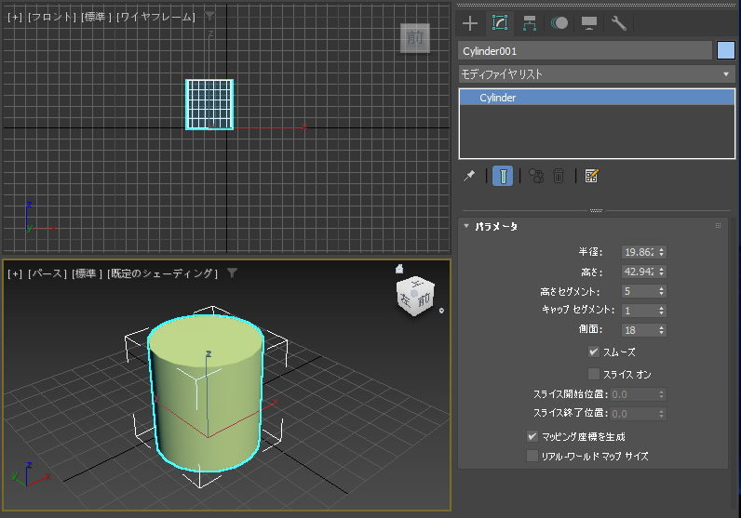Click the キャップ セグメント value field
Viewport: 741px width, 518px height.
click(x=639, y=311)
